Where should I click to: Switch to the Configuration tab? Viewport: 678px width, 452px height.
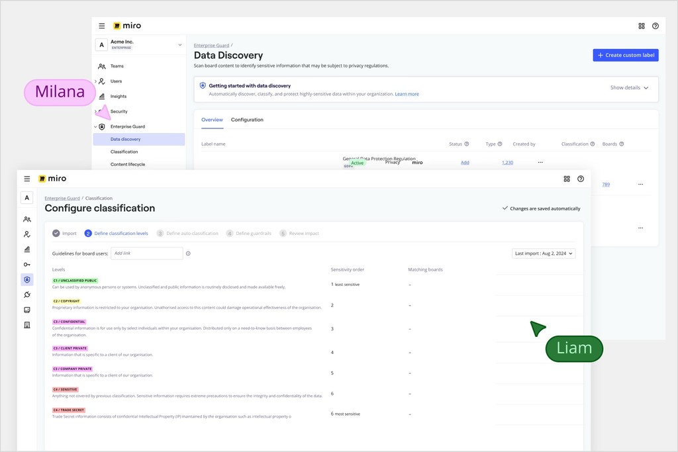point(247,120)
